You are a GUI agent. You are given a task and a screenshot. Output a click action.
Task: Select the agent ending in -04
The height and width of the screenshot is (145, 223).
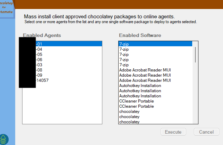pyautogui.click(x=62, y=49)
